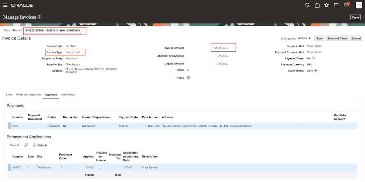
Task: Click the Rio Branco site cell in applications
Action: [x=44, y=167]
